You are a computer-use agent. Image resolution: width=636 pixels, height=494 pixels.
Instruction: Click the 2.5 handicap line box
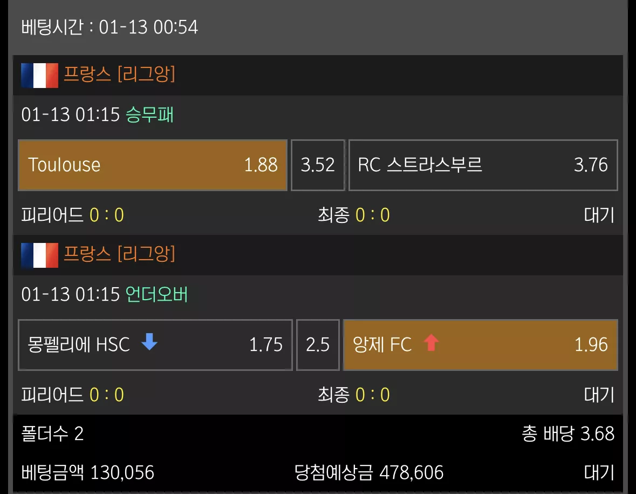[318, 345]
